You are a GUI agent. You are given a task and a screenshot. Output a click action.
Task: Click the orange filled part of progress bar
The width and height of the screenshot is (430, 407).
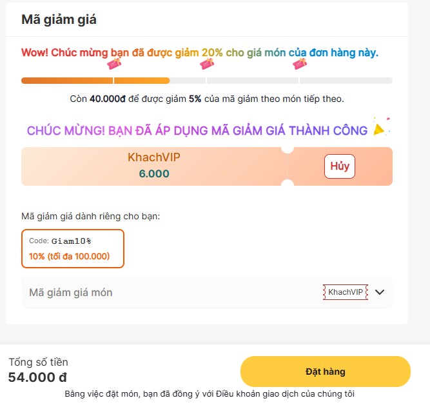[x=95, y=81]
